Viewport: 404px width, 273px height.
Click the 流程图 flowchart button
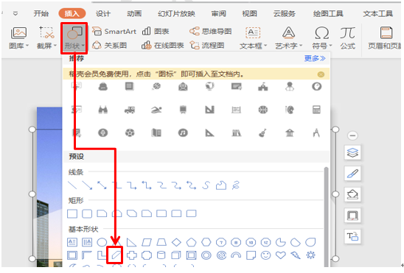207,46
